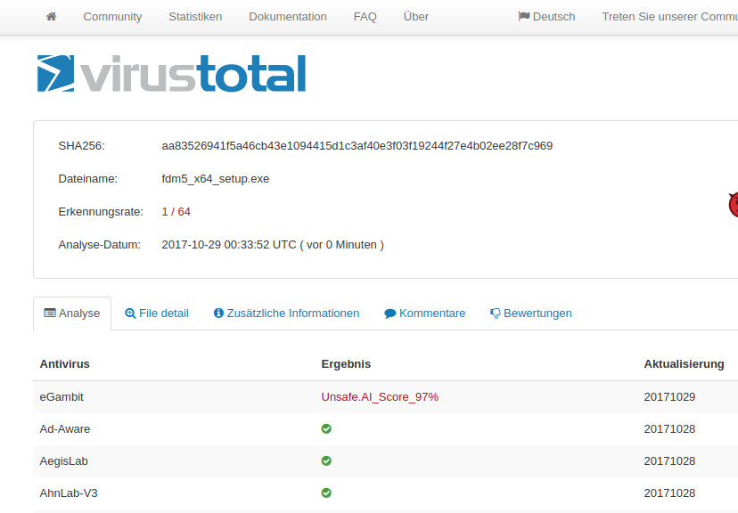Screen dimensions: 738x513
Task: Click the eGambit antivirus row name
Action: pyautogui.click(x=61, y=397)
